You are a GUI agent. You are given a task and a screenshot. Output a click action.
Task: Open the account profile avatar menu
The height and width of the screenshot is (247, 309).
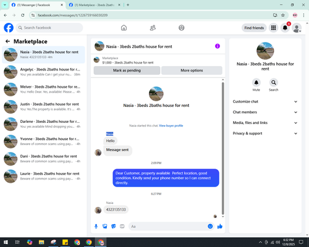tap(297, 28)
